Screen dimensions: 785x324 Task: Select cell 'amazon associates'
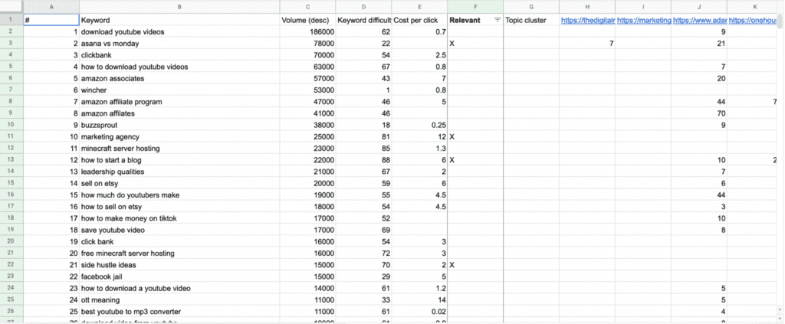click(179, 78)
